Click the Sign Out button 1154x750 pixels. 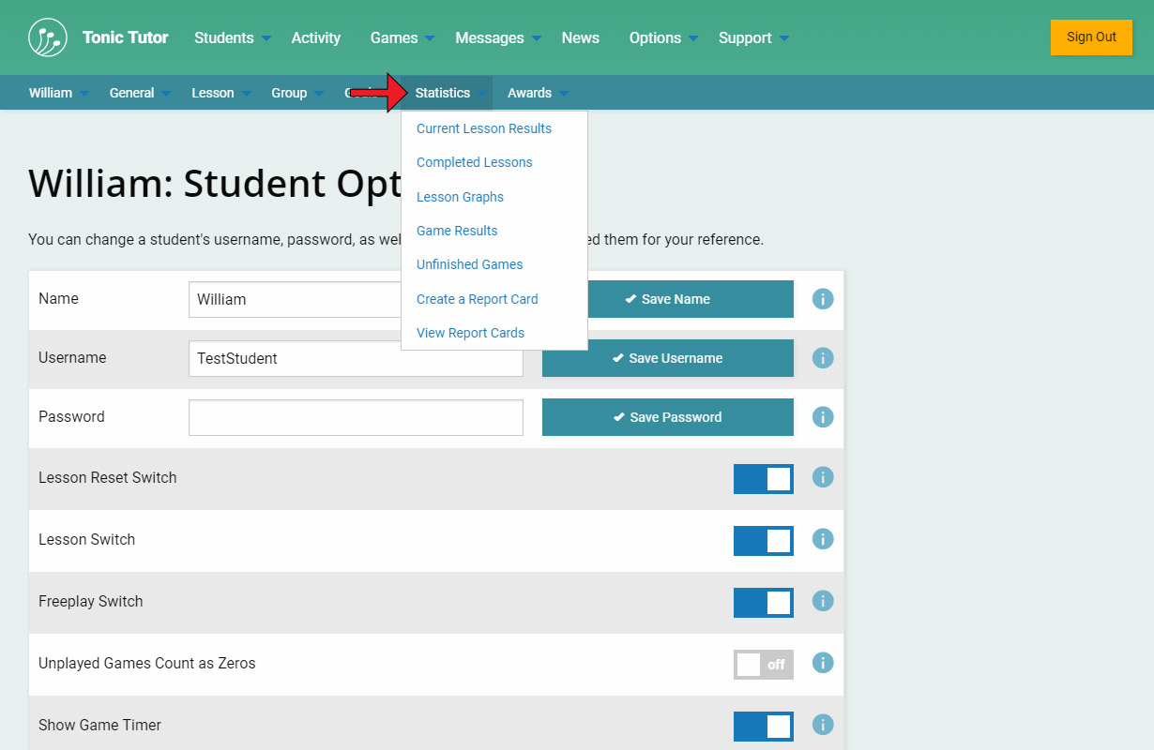click(x=1091, y=37)
